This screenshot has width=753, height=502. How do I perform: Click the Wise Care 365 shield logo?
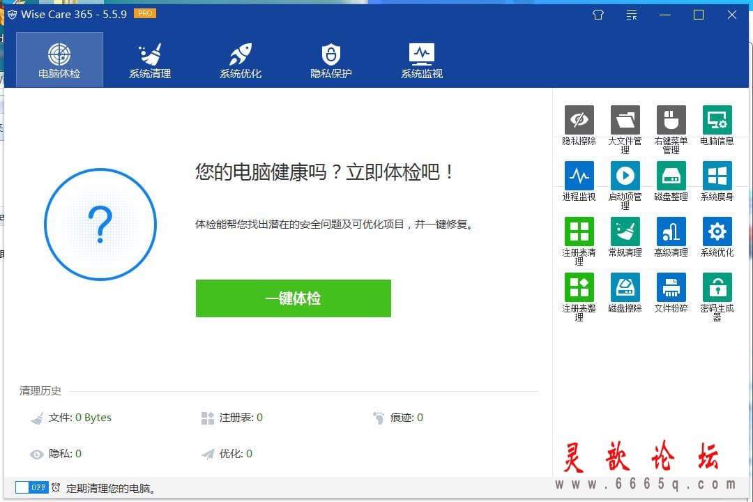pos(12,15)
